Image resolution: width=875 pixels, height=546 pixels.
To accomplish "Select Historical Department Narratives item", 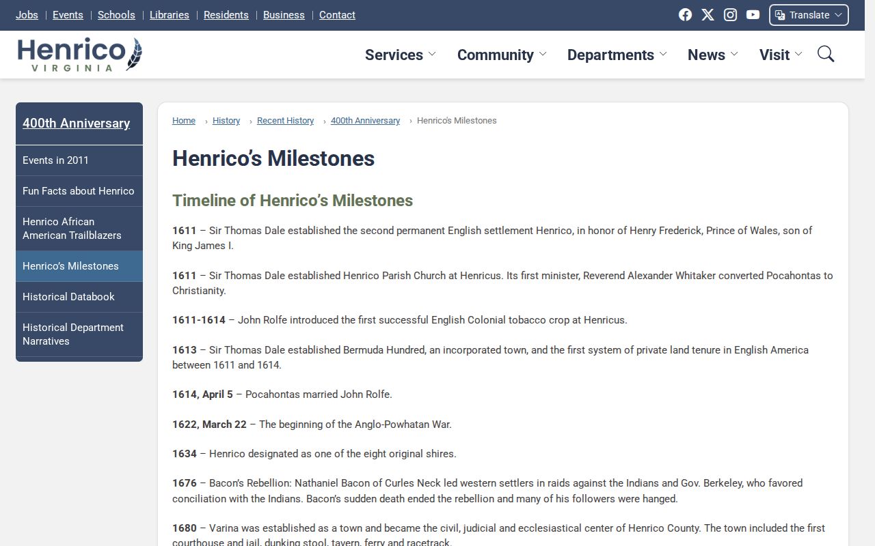I will 79,334.
